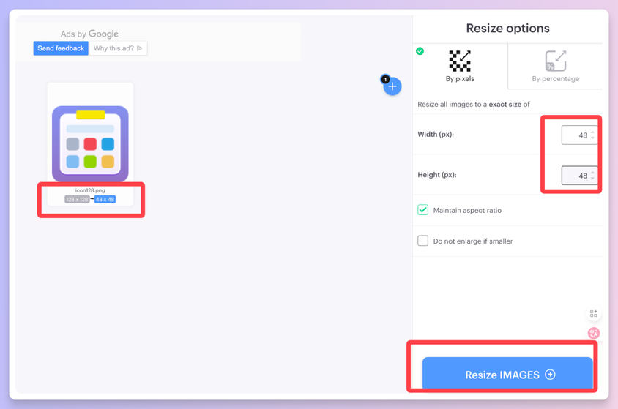This screenshot has height=409, width=618.
Task: Click the grid-plus icon near the panel's lower edge
Action: coord(594,313)
